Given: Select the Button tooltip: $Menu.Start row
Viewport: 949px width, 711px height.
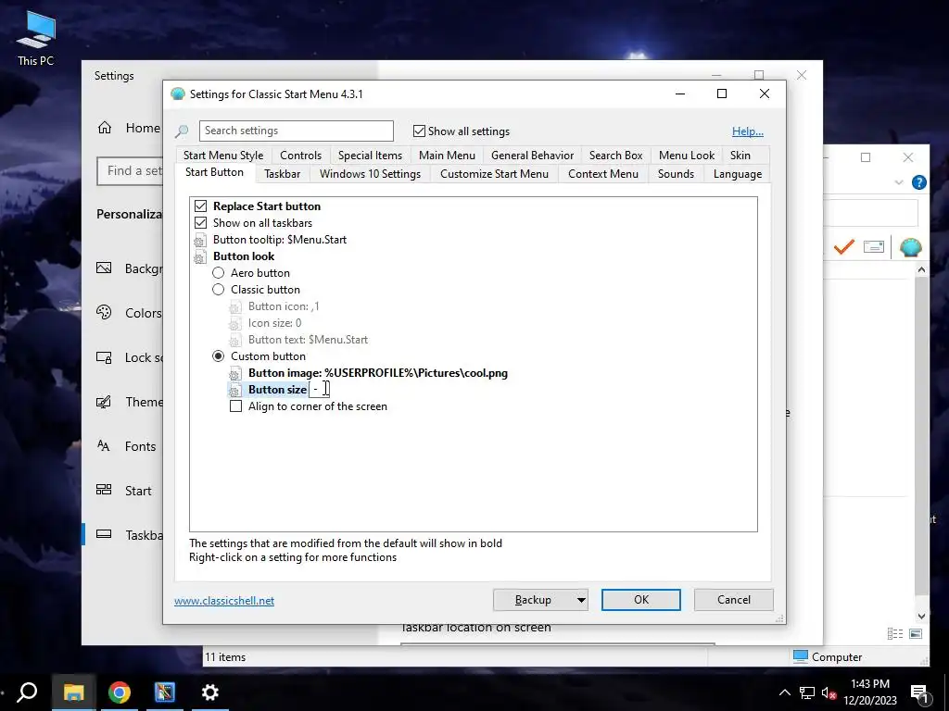Looking at the screenshot, I should pos(280,240).
